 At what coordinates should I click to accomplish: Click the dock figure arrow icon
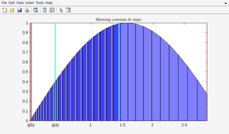tap(225, 3)
